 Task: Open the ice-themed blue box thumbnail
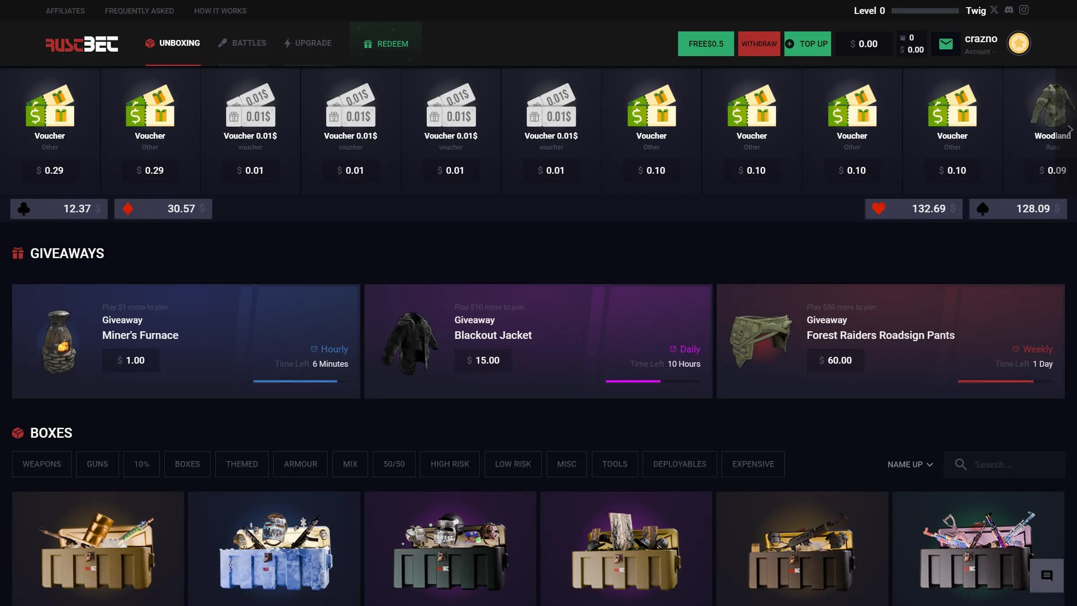tap(274, 549)
